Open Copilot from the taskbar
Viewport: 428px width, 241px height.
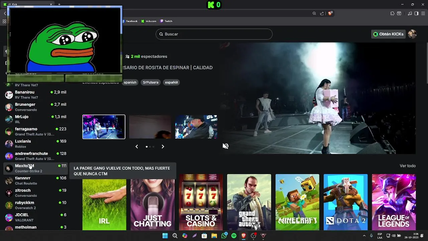pos(185,236)
